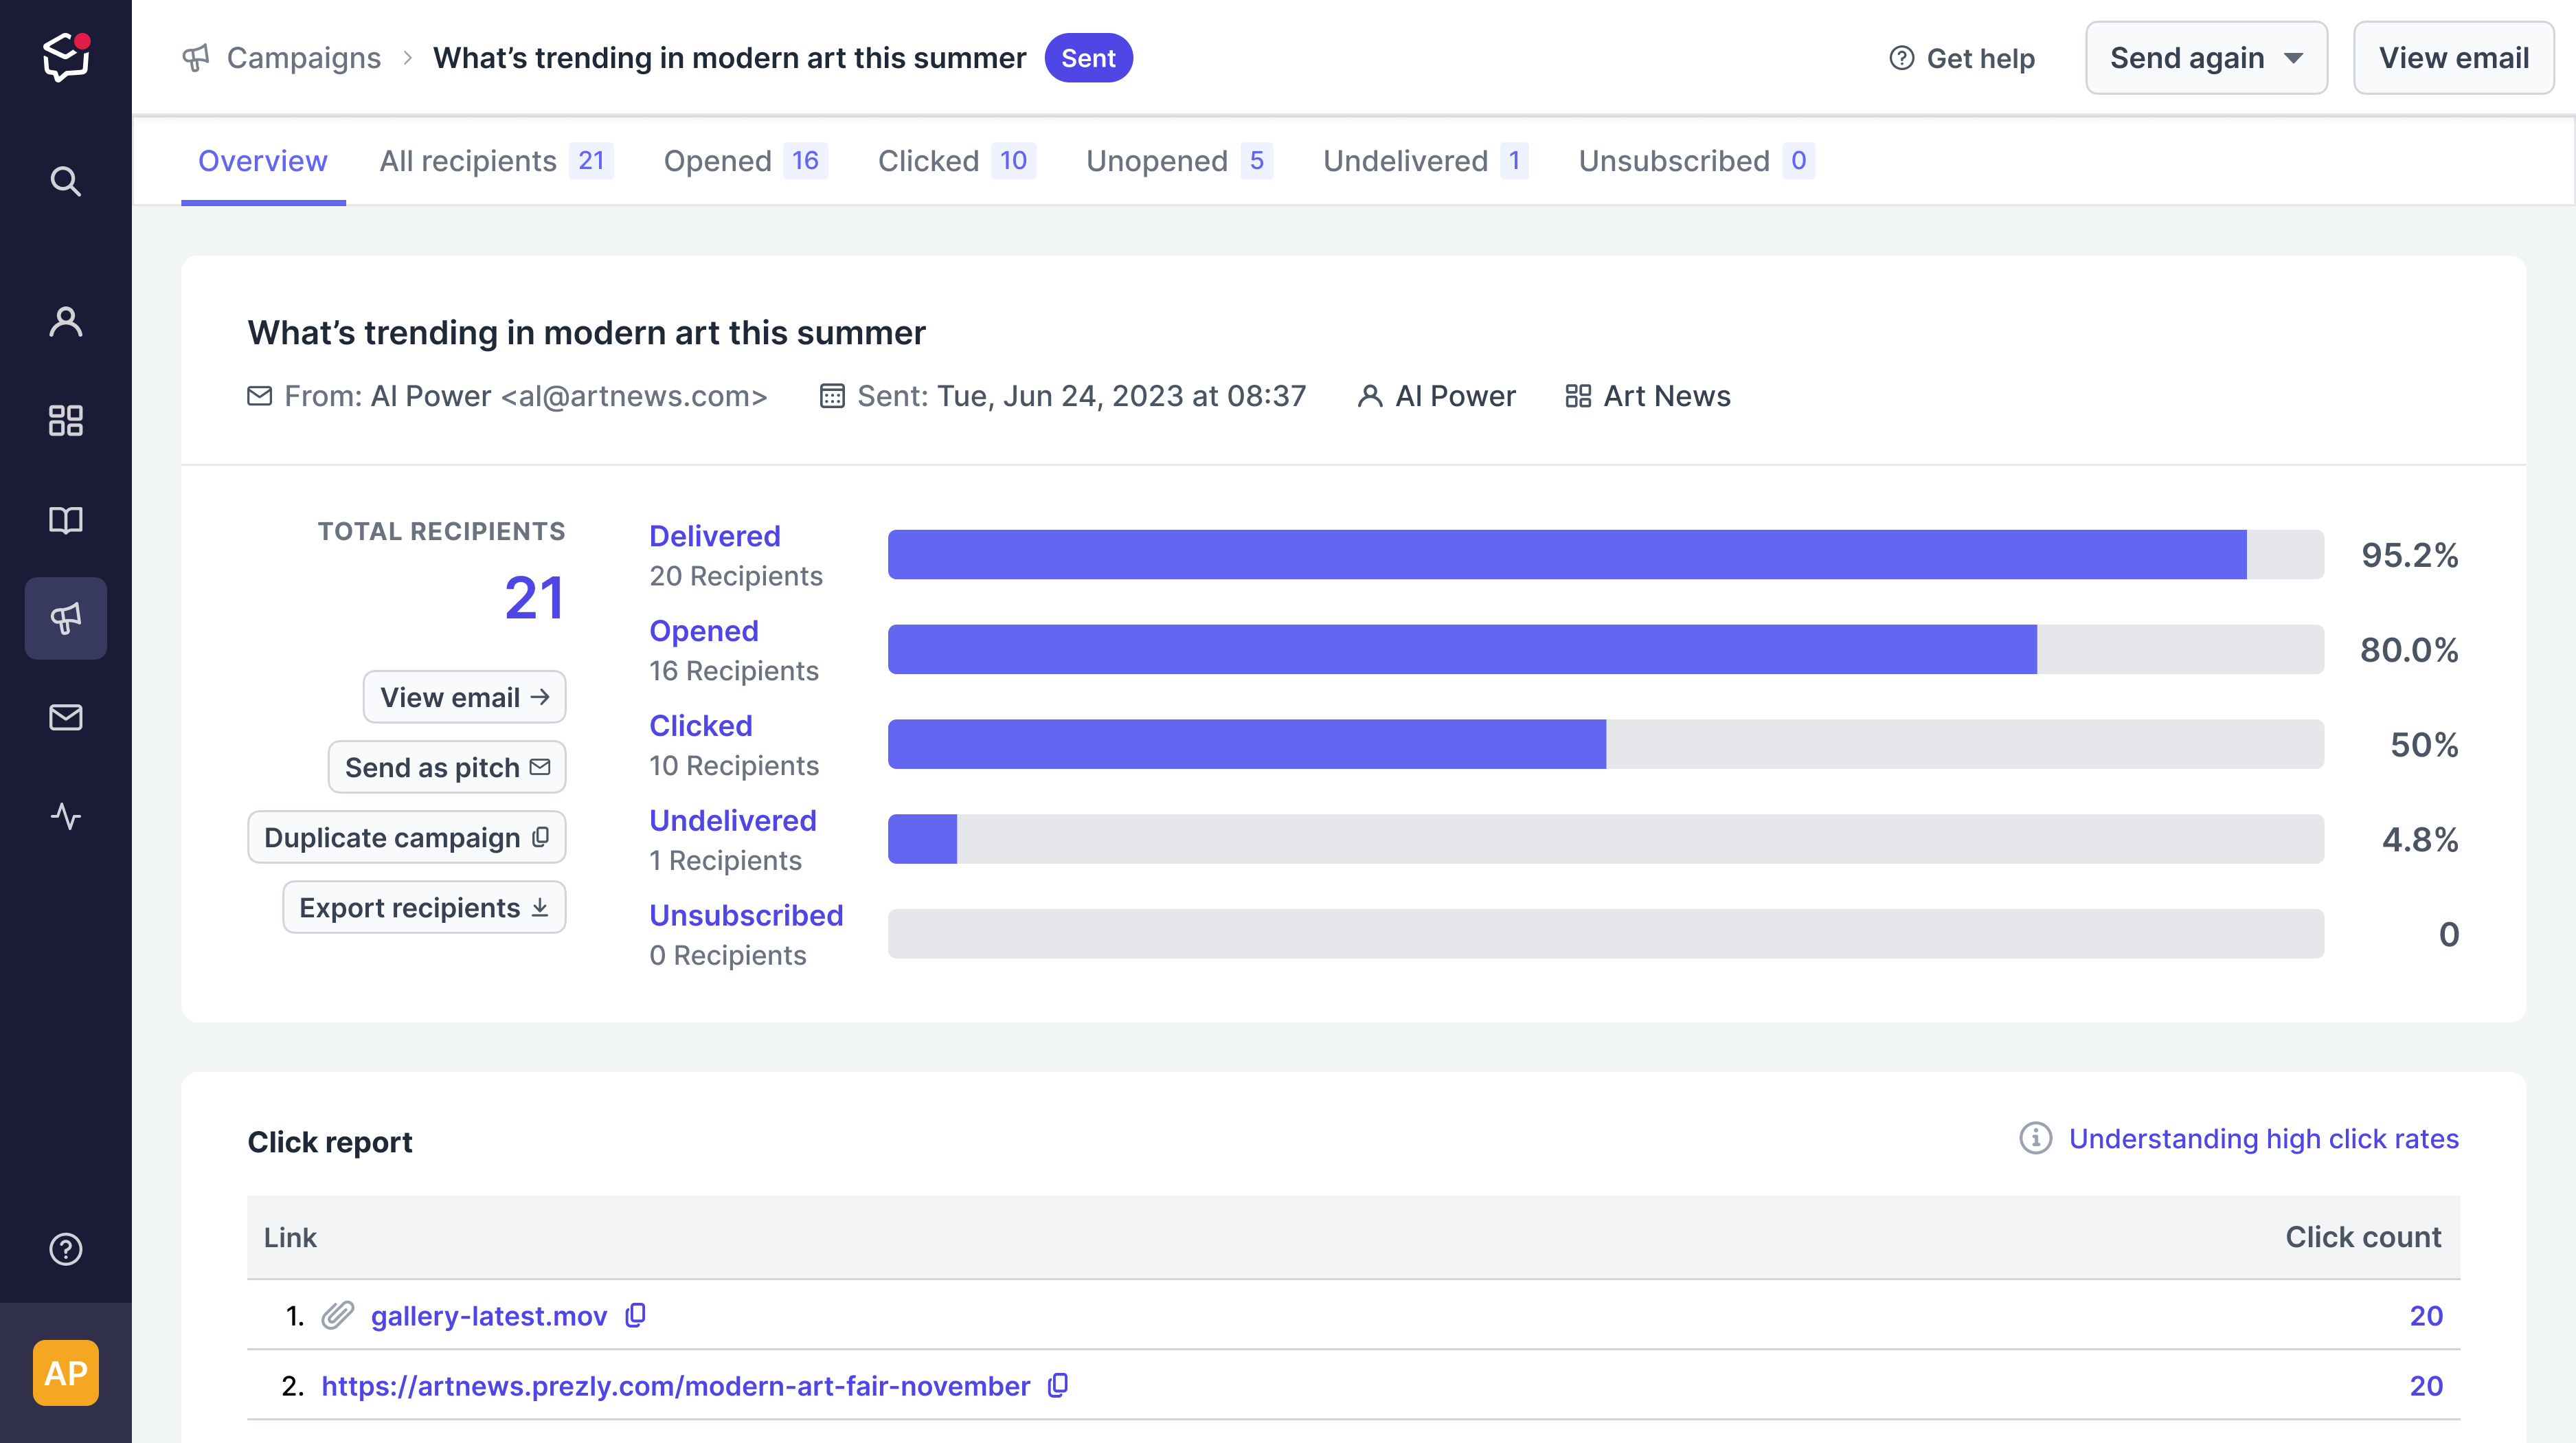Open the sidebar help question mark icon
Screen dimensions: 2576x1443
point(66,1250)
